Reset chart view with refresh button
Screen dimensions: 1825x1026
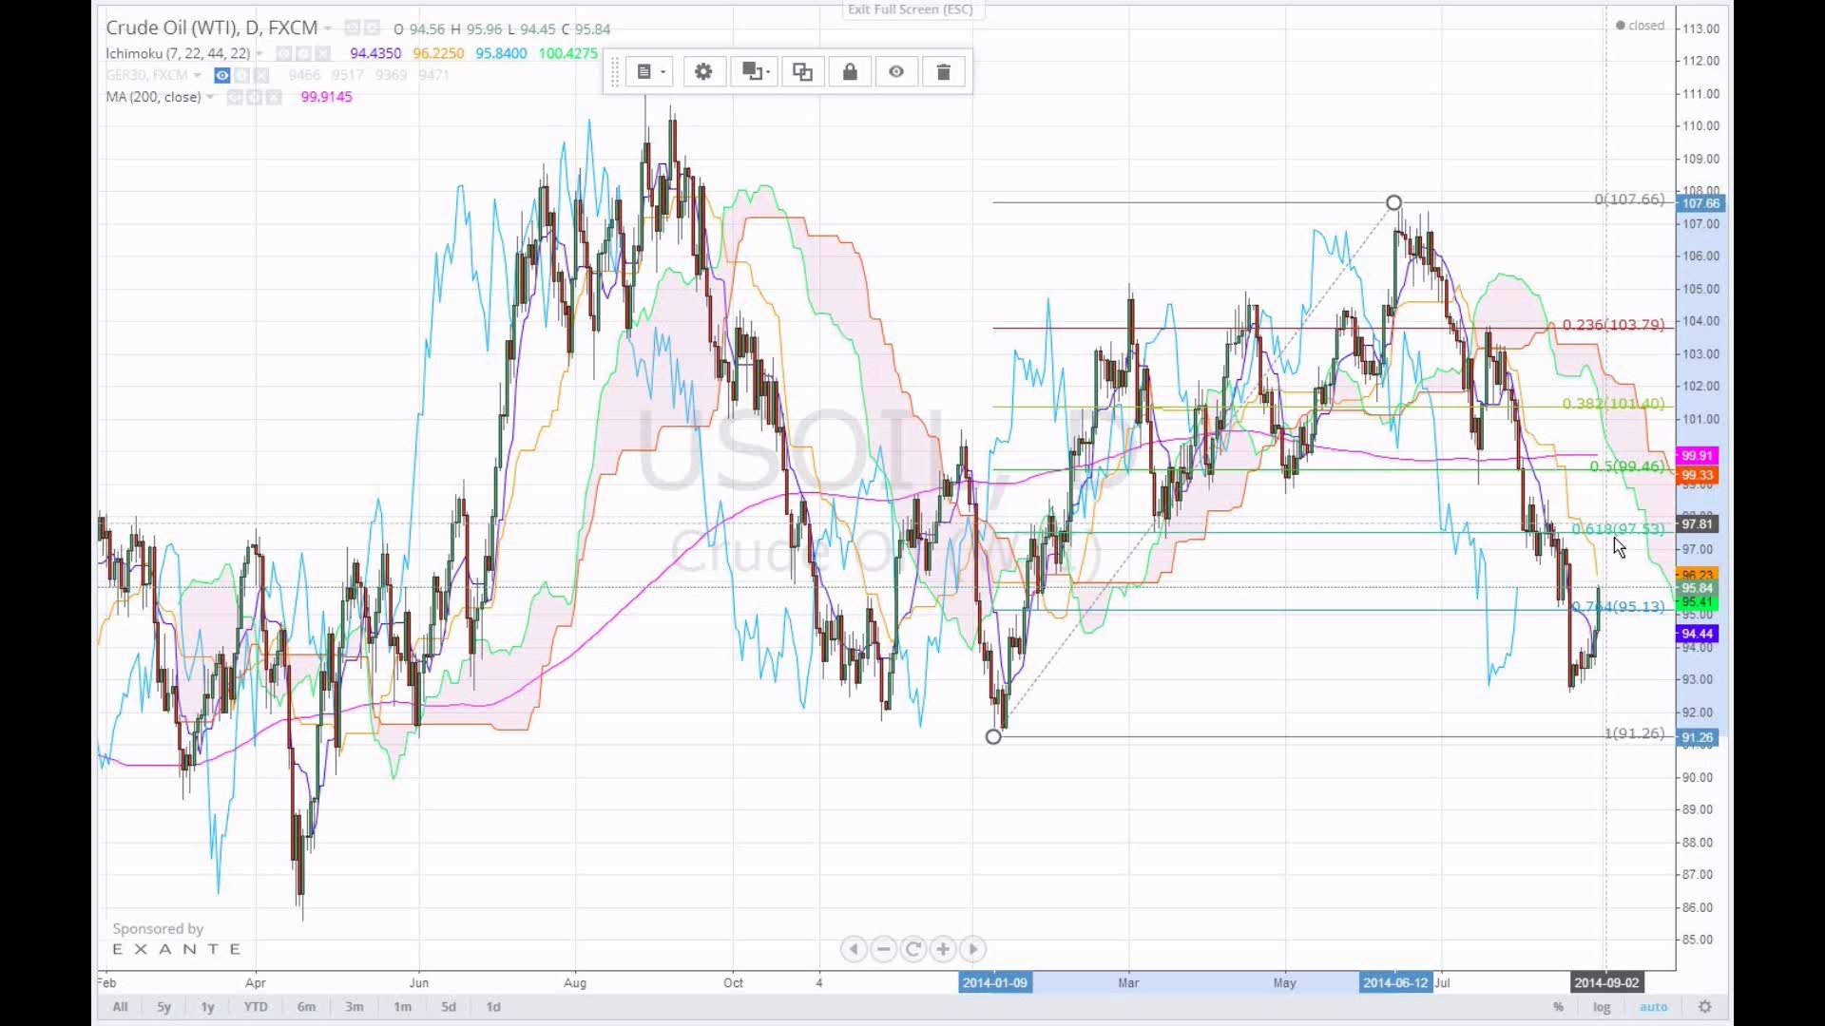pos(913,949)
